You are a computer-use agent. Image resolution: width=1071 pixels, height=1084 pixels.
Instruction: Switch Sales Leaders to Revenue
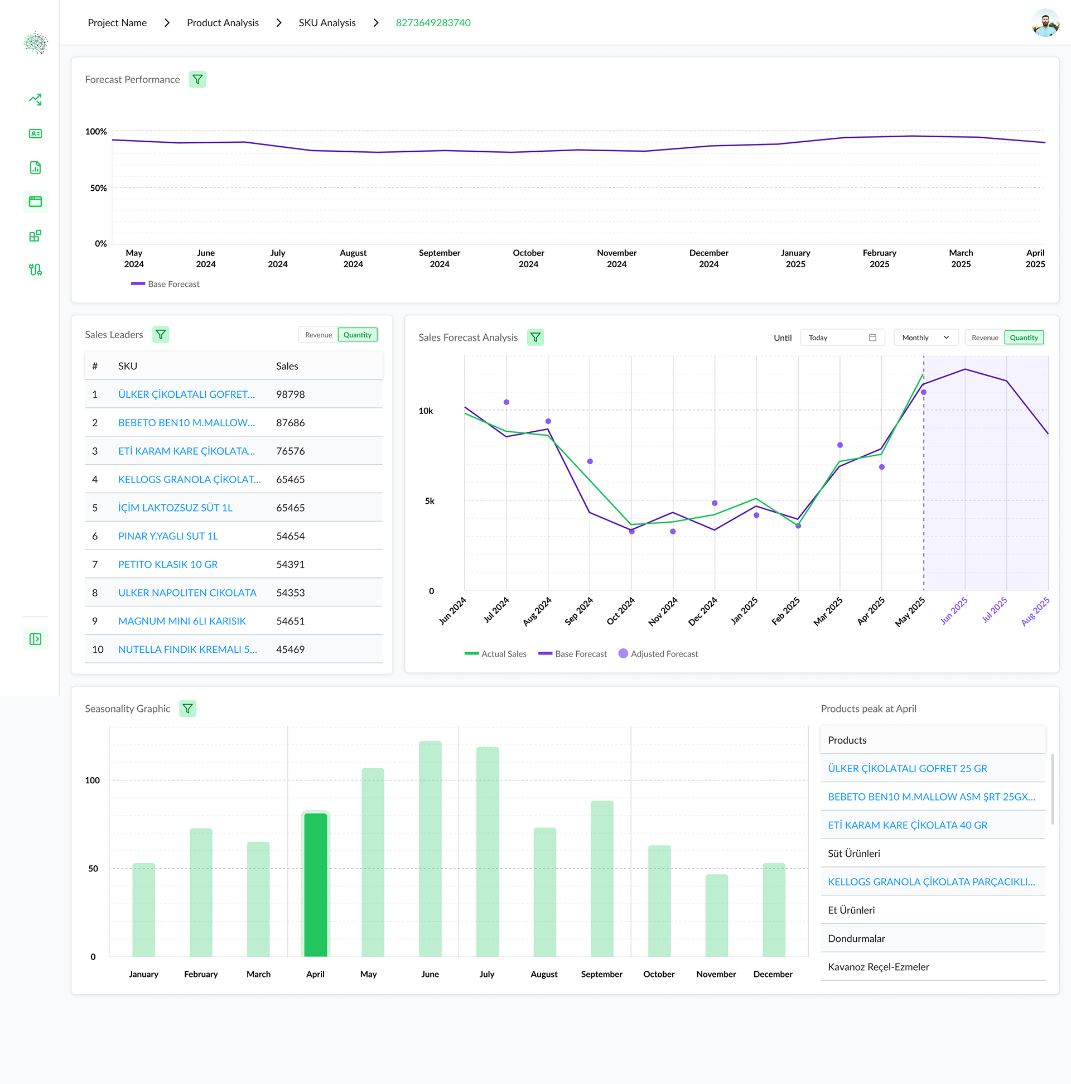click(318, 335)
